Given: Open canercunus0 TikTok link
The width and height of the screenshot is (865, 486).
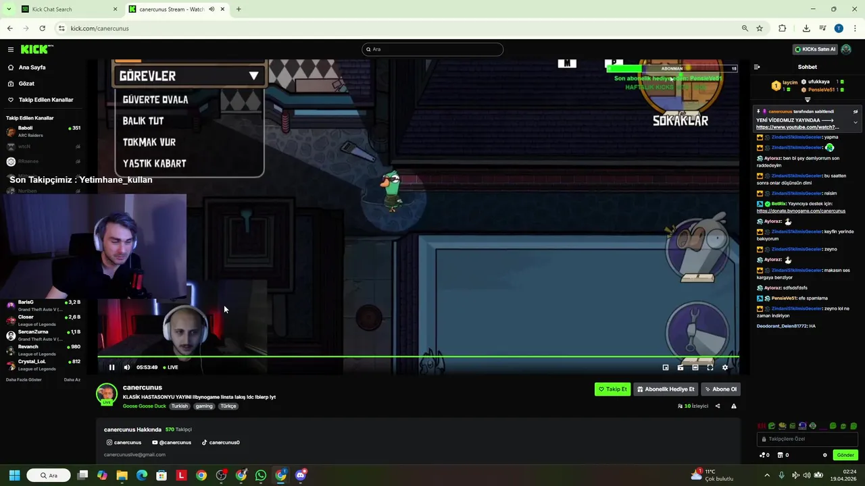Looking at the screenshot, I should (220, 443).
